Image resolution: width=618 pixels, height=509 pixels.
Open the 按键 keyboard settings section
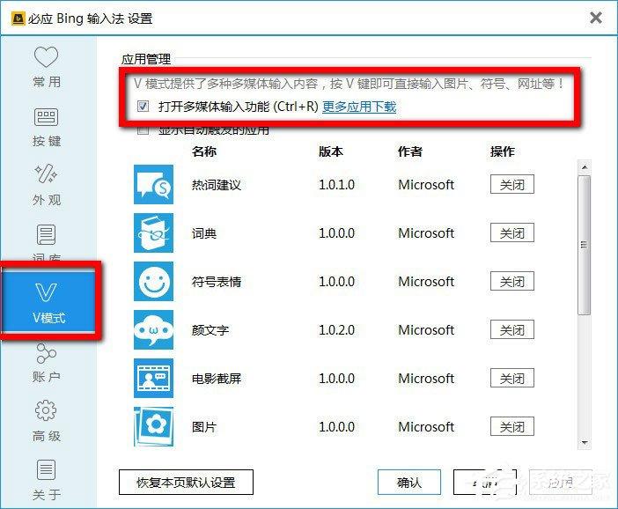pyautogui.click(x=47, y=127)
